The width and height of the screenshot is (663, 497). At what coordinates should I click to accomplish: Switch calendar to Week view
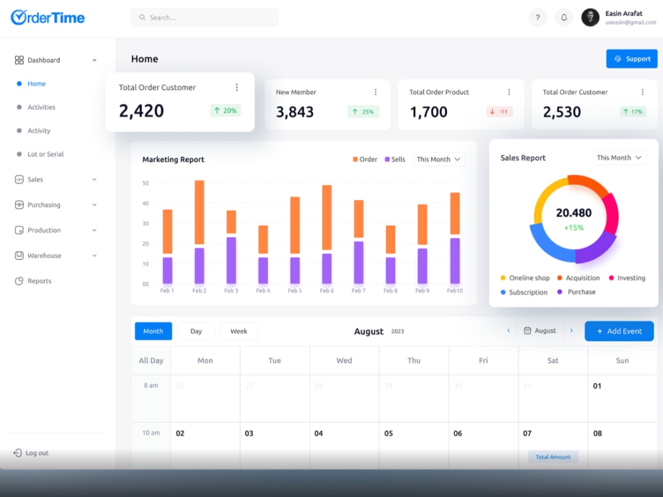239,331
